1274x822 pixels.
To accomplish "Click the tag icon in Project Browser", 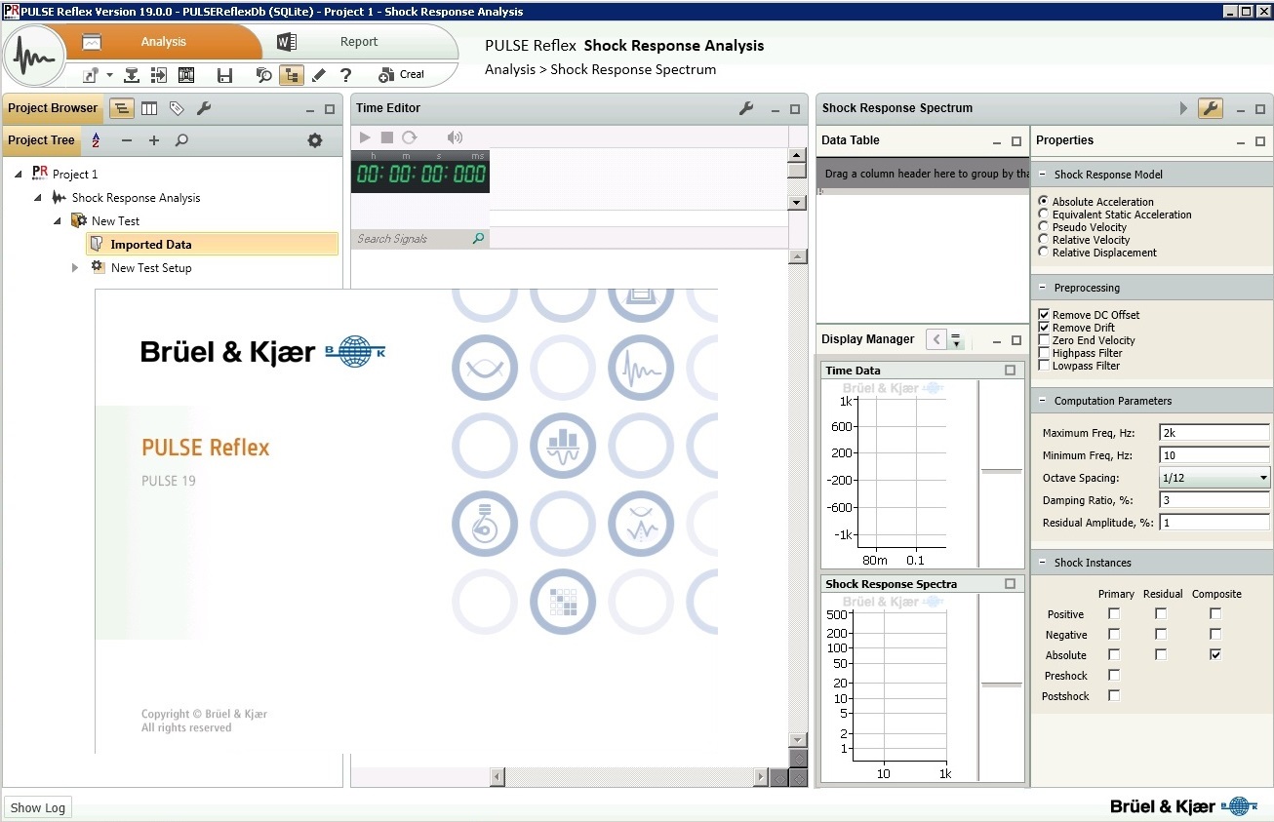I will point(177,108).
